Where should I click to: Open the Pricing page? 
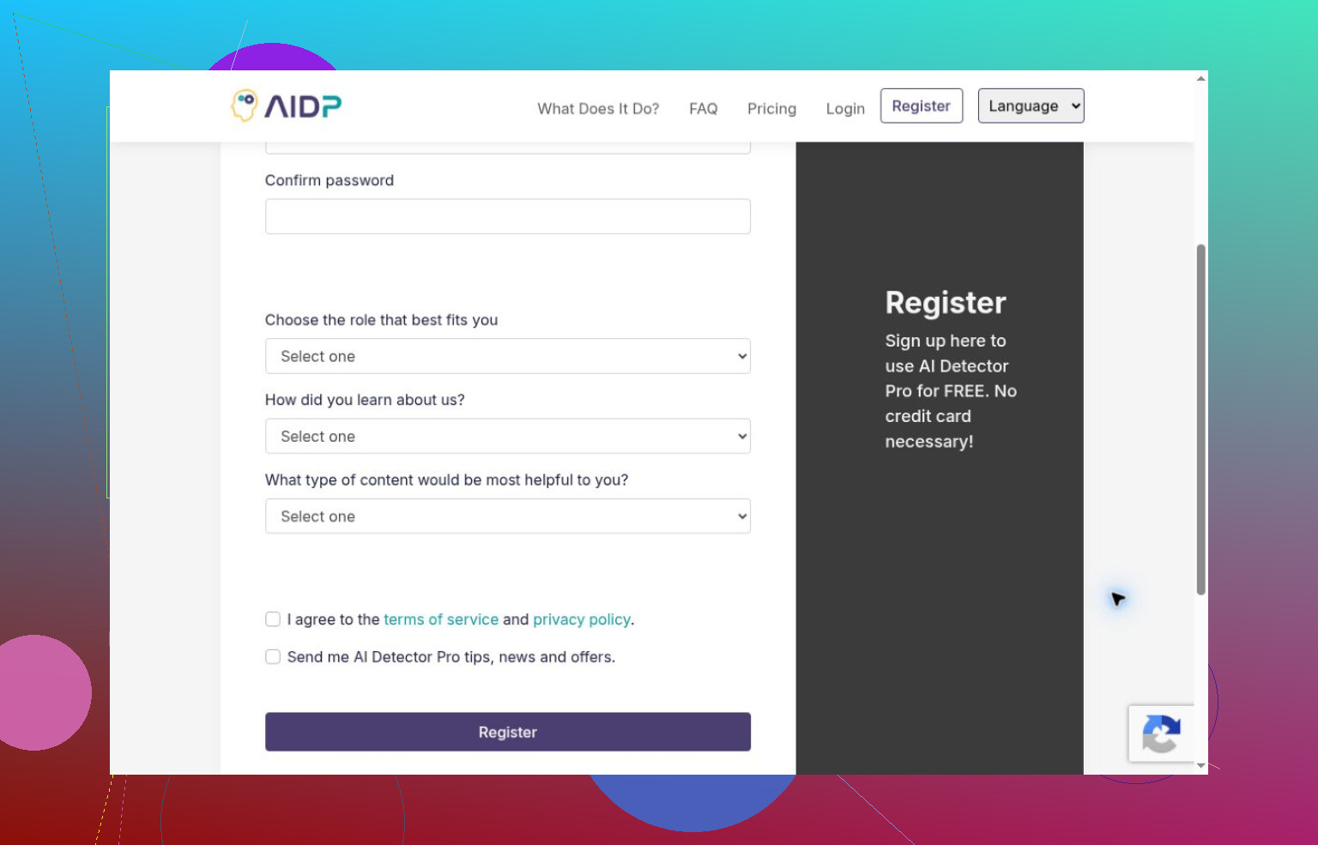click(x=771, y=109)
